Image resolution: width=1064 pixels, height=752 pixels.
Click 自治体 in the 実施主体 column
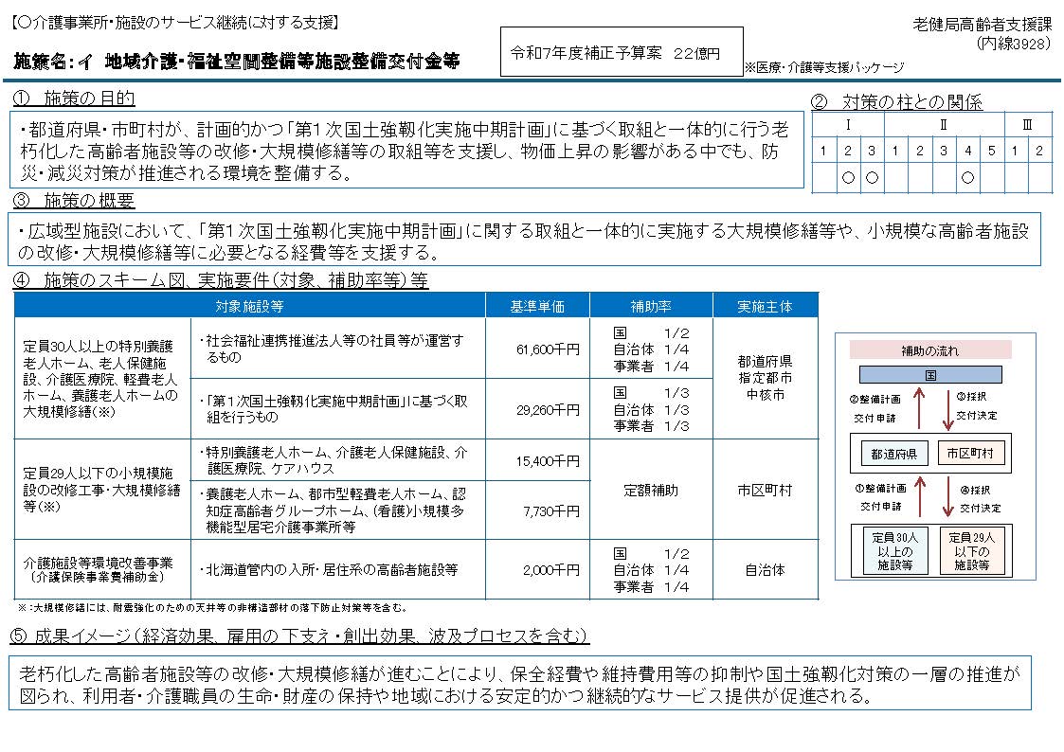click(766, 570)
